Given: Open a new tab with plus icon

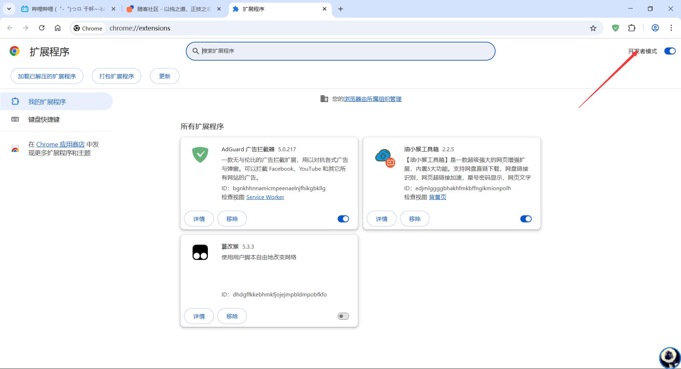Looking at the screenshot, I should tap(340, 9).
